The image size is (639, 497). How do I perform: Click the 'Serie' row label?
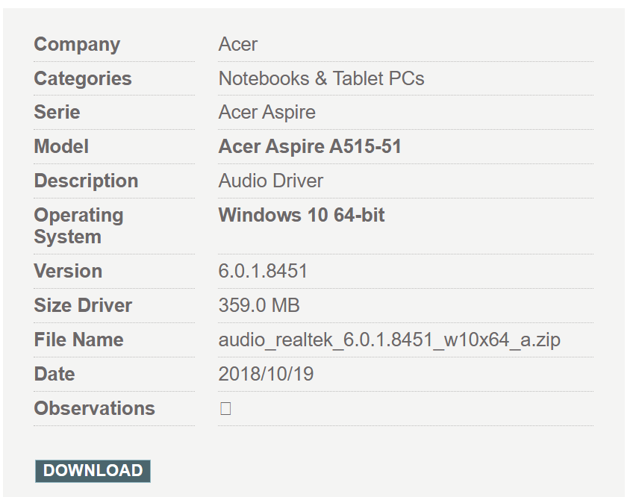coord(57,113)
